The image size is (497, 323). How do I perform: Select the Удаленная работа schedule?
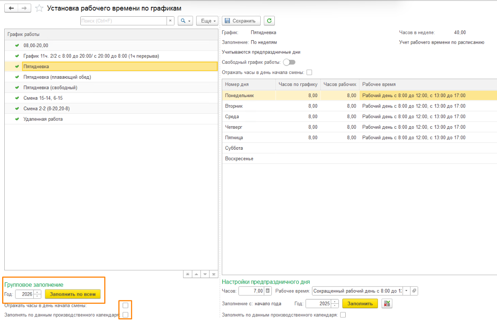[43, 119]
